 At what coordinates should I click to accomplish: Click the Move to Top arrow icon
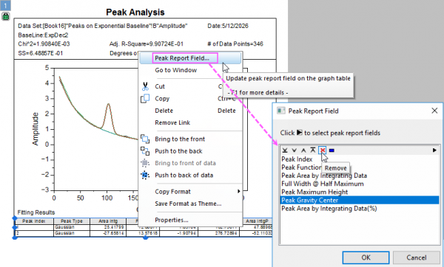(x=312, y=150)
